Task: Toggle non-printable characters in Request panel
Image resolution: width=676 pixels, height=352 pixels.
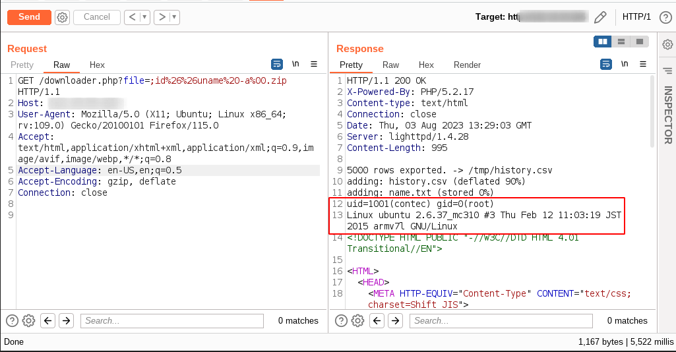Action: pos(295,64)
